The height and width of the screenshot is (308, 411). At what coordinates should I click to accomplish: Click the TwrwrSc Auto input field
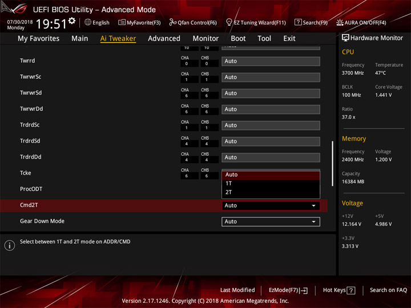click(271, 77)
